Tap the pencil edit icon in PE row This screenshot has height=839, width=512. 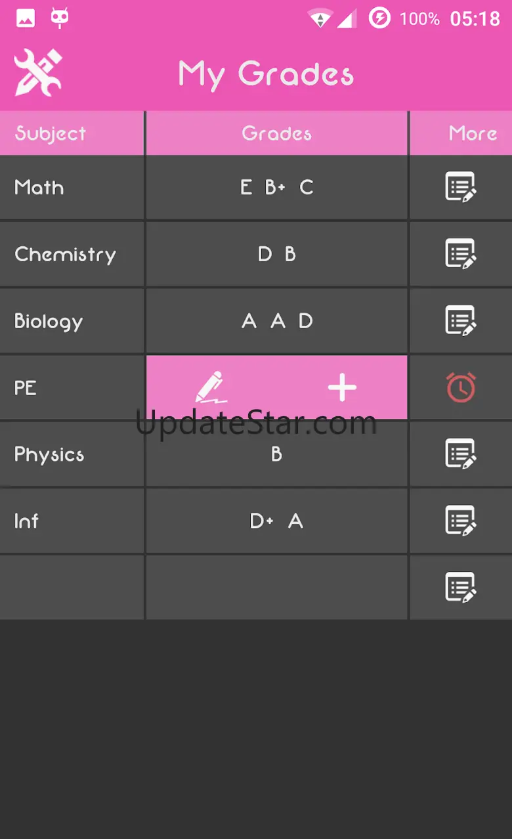(211, 387)
